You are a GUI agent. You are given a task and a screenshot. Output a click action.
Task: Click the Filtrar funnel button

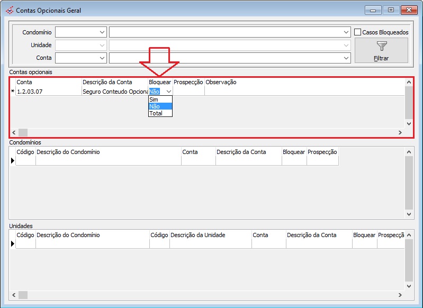[x=381, y=50]
